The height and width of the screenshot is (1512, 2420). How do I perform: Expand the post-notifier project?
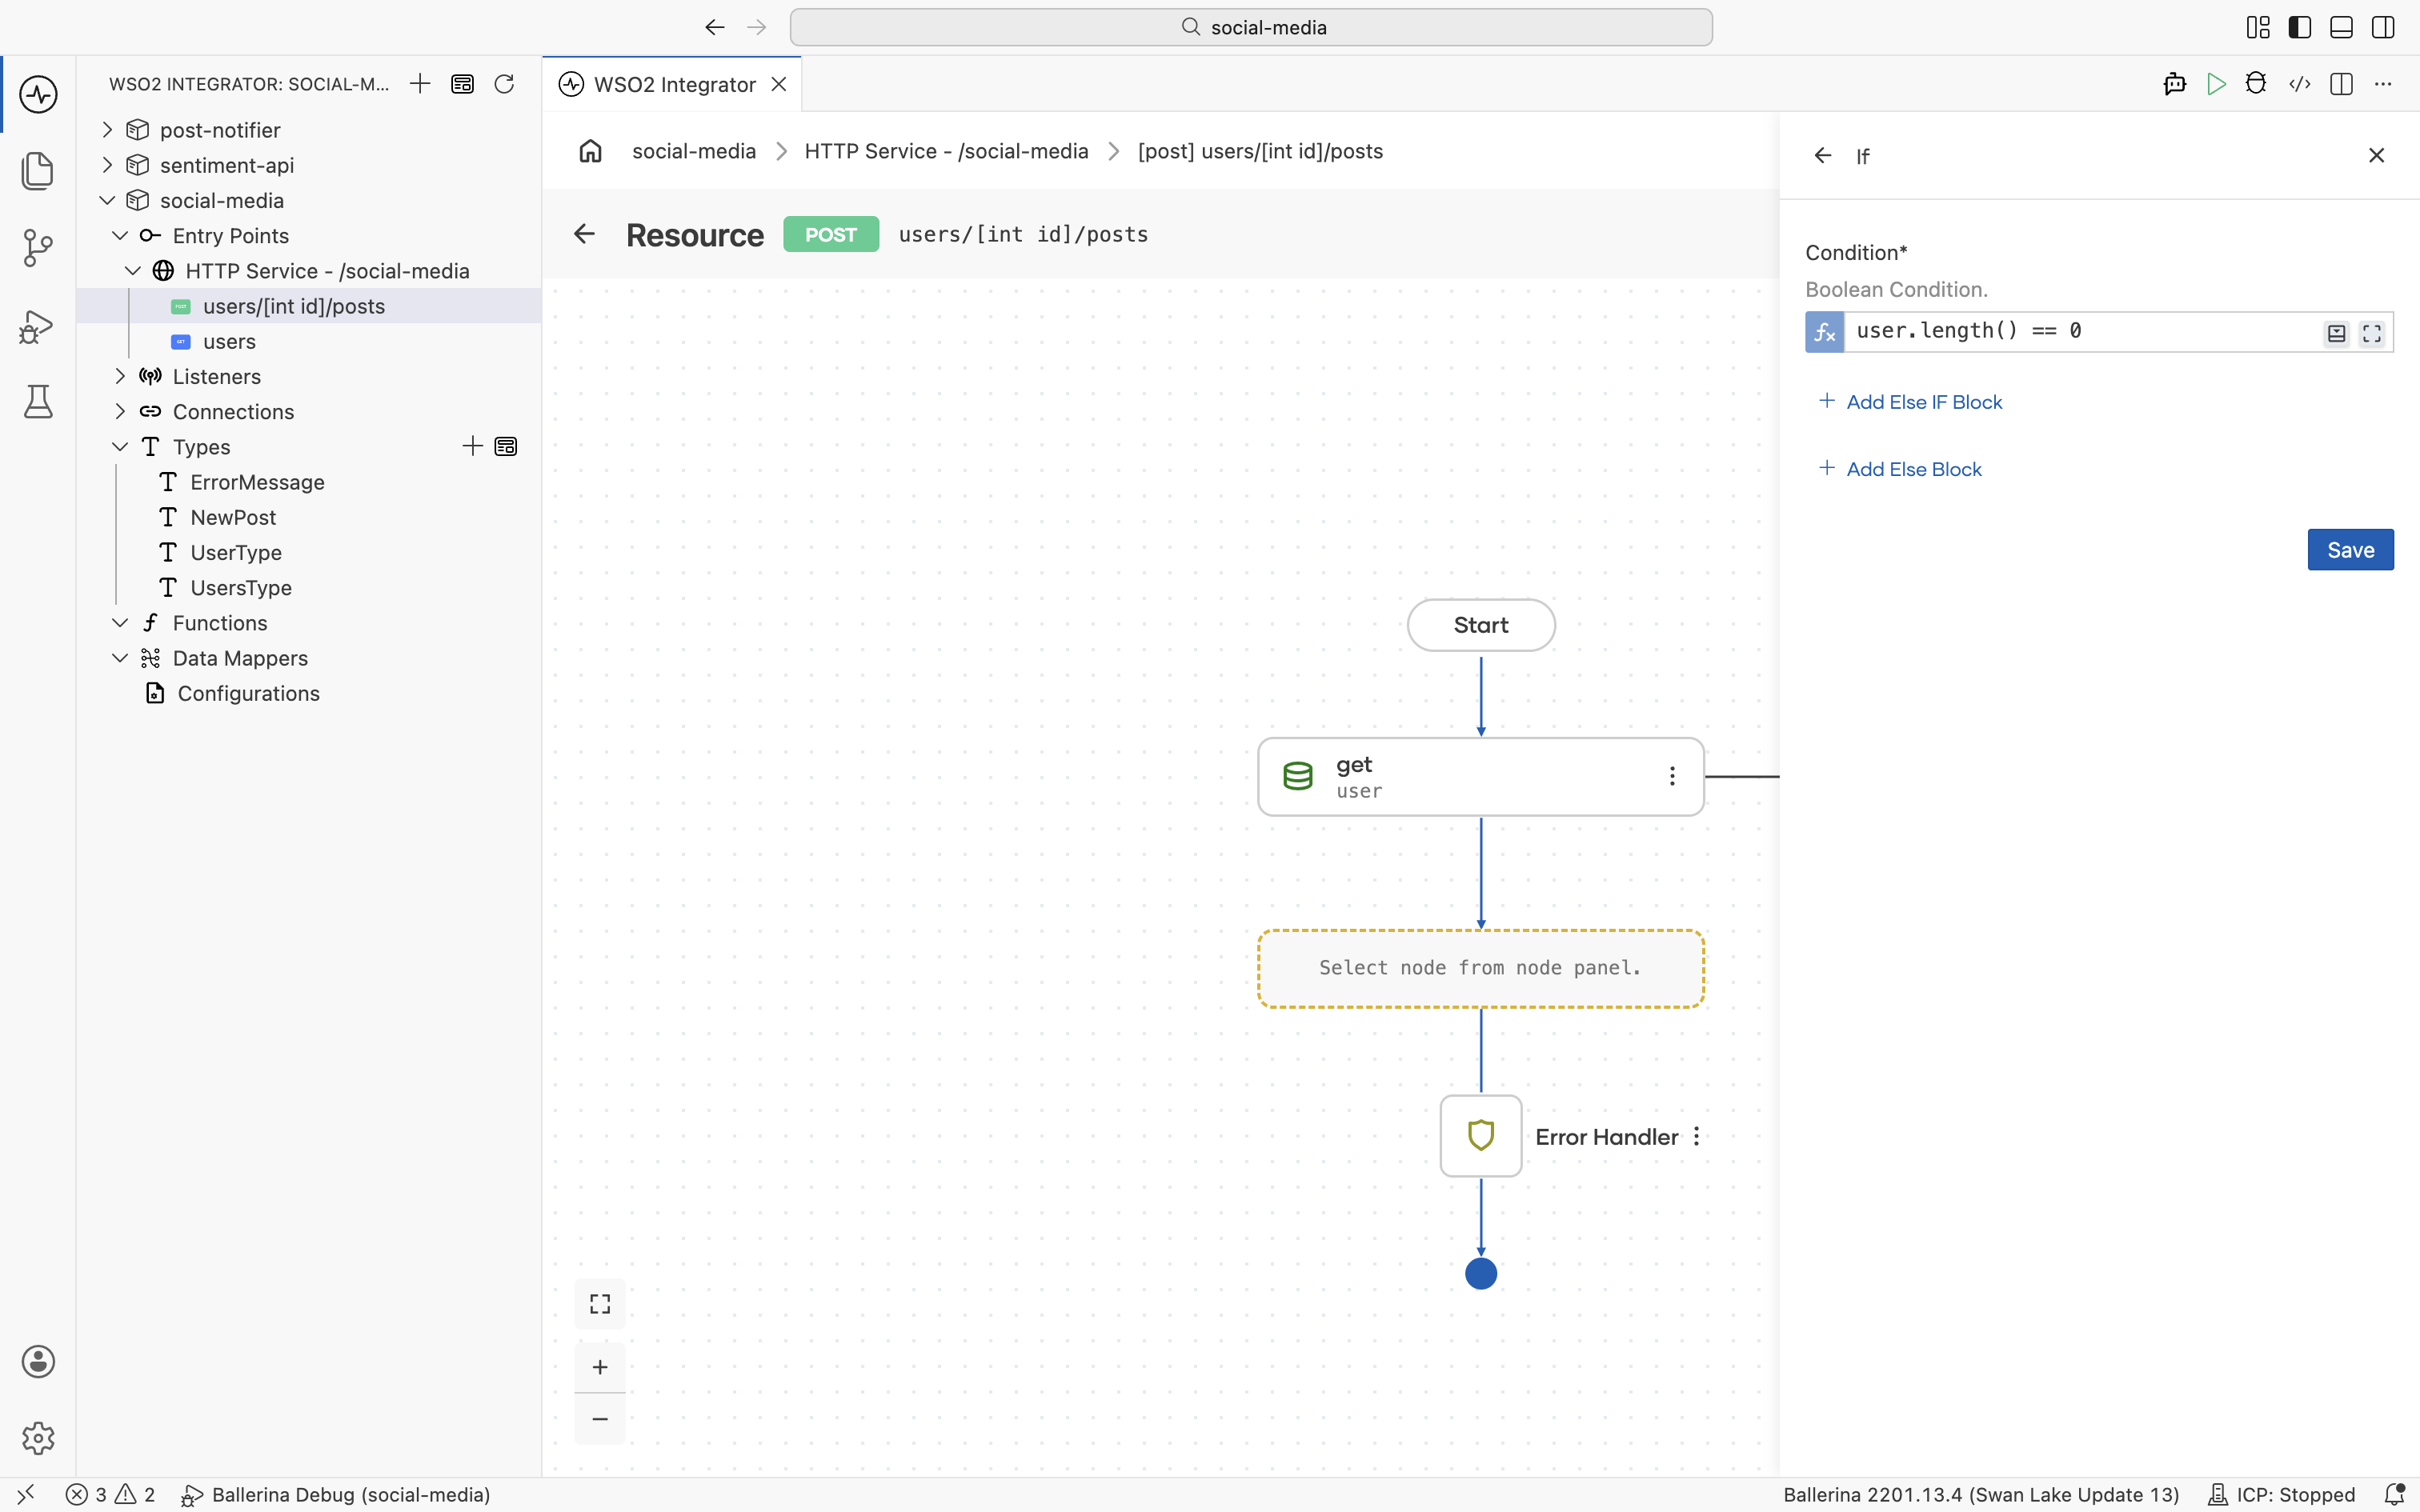[107, 130]
